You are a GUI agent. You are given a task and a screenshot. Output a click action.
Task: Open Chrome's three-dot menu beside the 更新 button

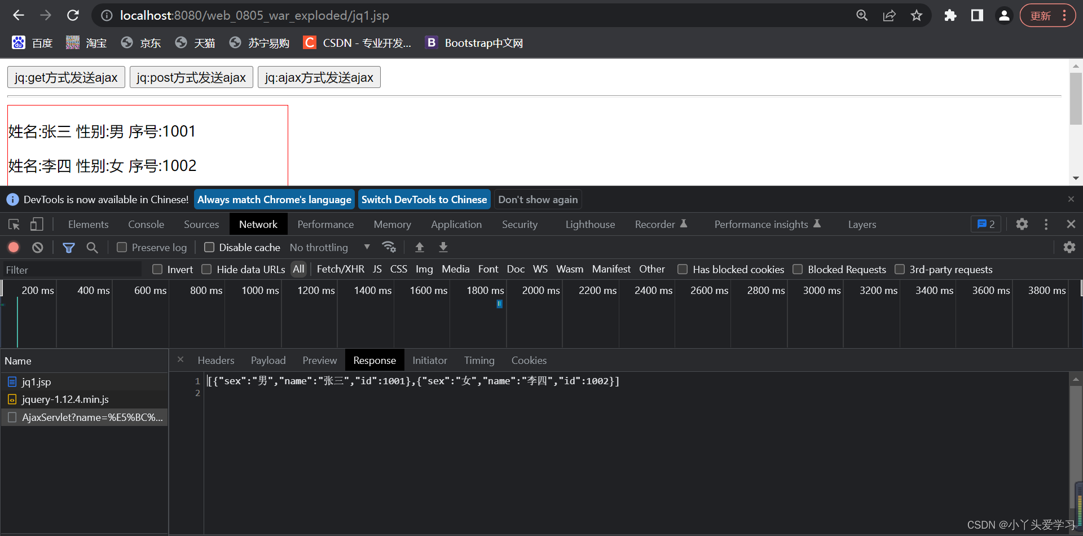1064,15
